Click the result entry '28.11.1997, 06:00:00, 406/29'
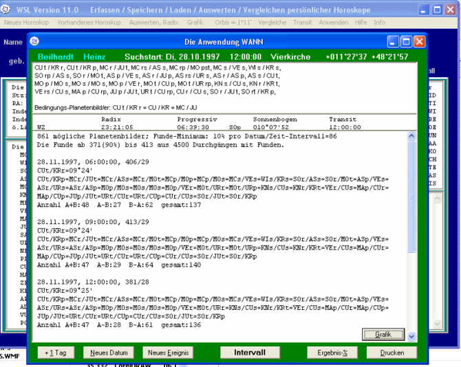 coord(93,162)
